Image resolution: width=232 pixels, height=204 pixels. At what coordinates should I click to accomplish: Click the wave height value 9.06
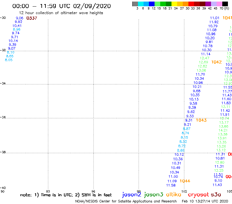point(19,18)
